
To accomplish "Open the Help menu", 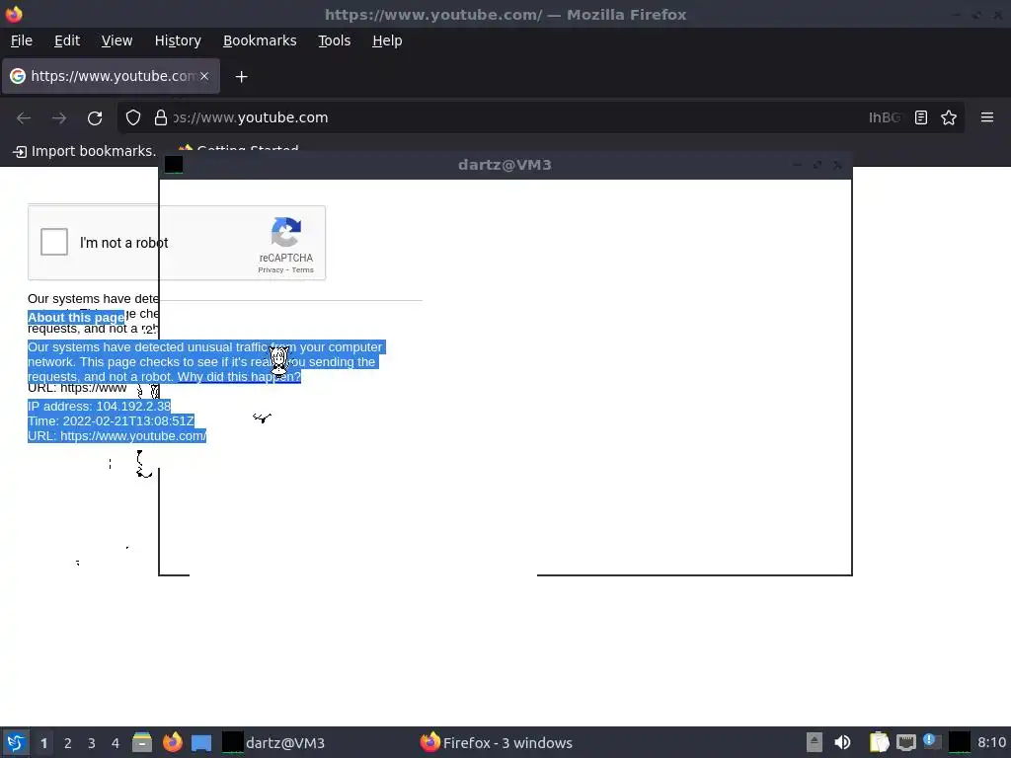I will pos(387,40).
